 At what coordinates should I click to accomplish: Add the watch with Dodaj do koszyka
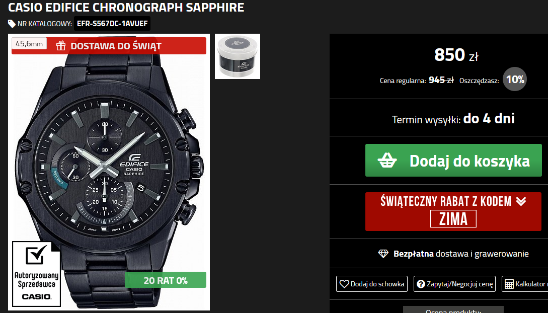(x=453, y=161)
